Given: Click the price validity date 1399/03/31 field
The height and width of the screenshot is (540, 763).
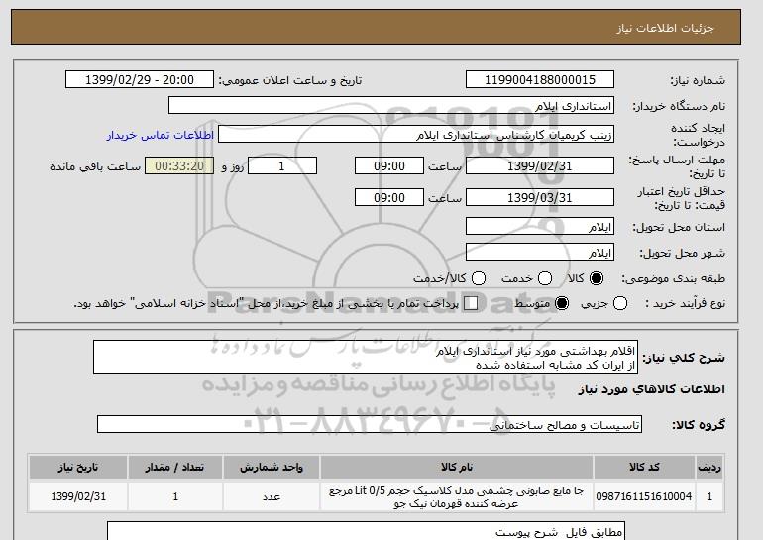Looking at the screenshot, I should [540, 197].
